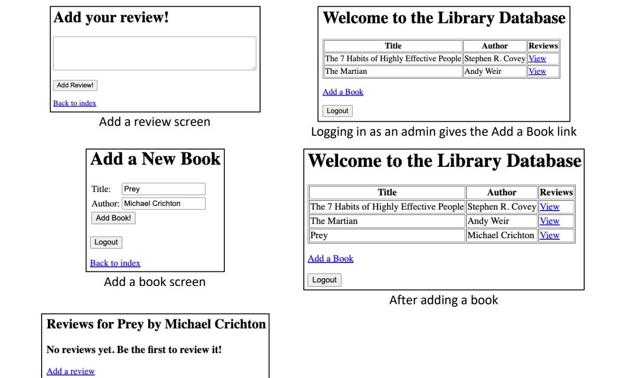Click inside the empty review text box
Viewport: 630px width, 378px height.
coord(153,53)
